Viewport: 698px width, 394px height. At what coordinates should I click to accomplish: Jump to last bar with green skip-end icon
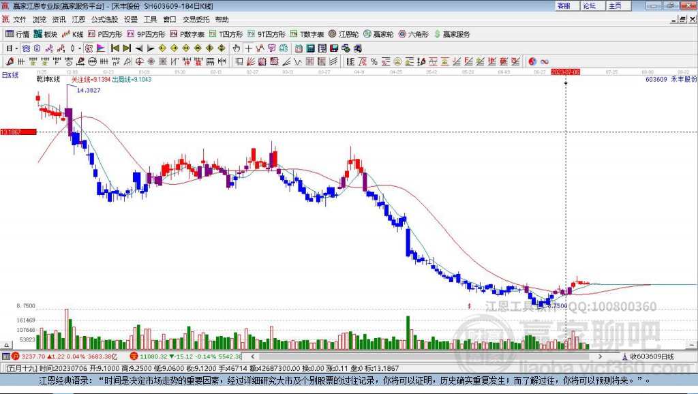(x=127, y=48)
